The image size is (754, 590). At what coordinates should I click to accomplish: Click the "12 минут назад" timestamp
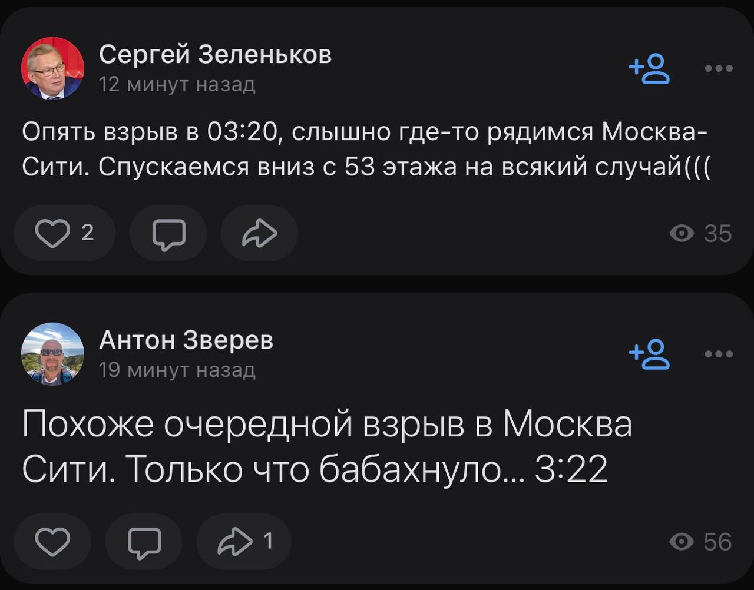click(177, 85)
